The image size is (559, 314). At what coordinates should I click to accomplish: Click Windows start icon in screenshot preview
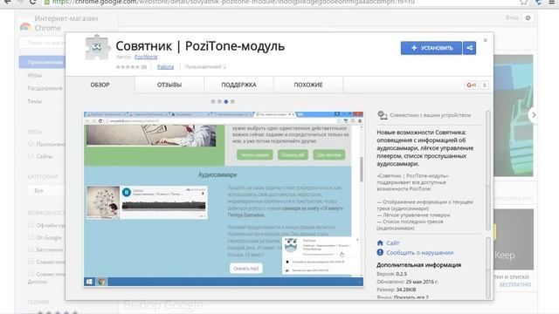89,282
